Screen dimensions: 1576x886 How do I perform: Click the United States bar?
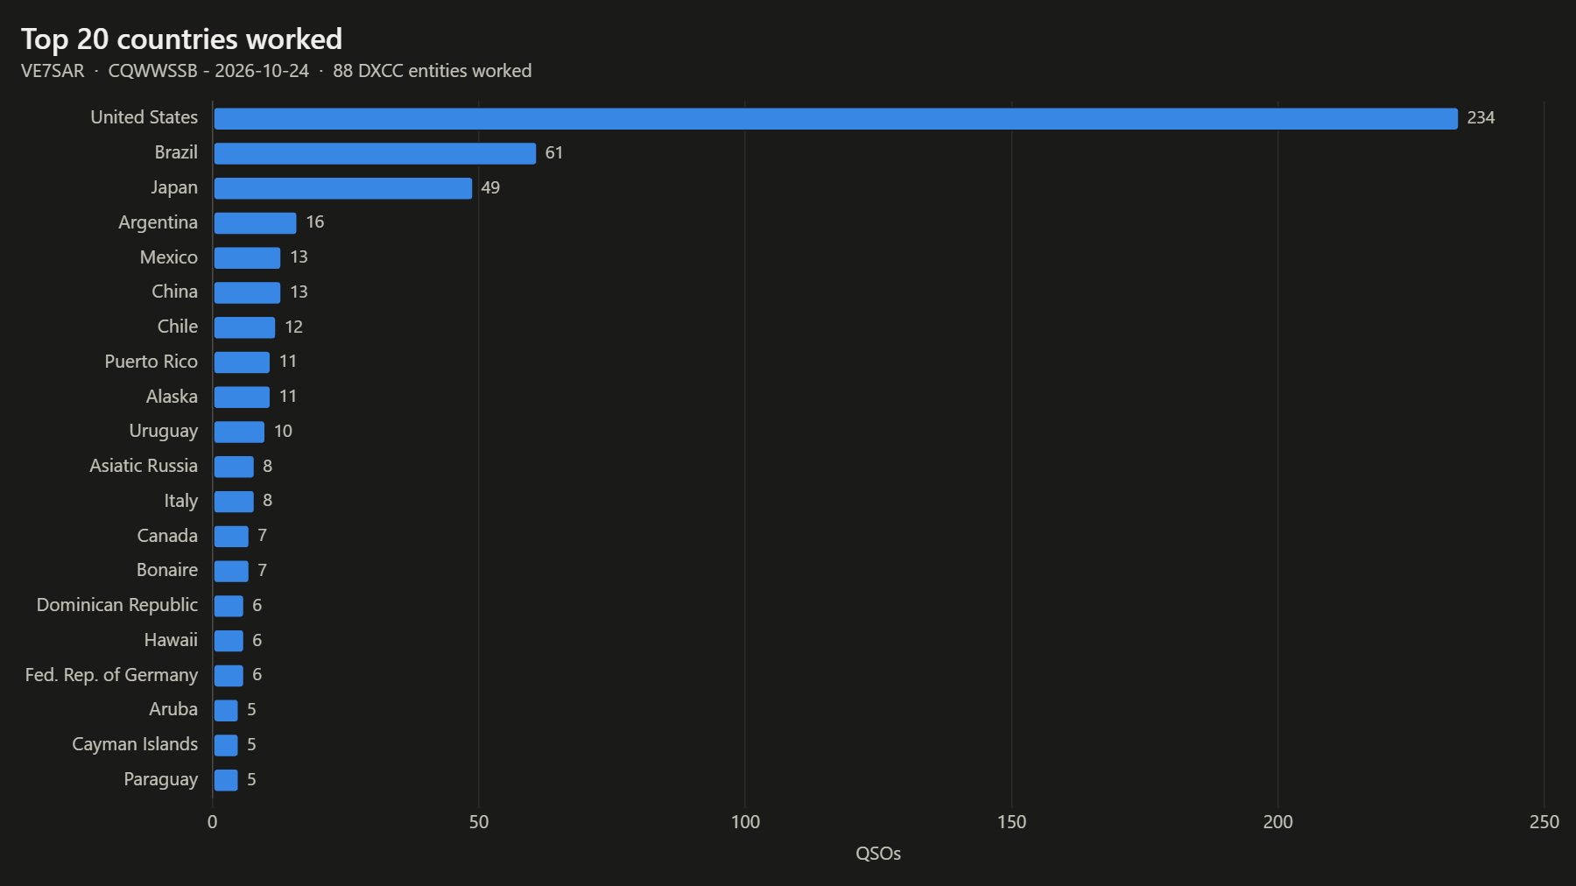pyautogui.click(x=835, y=118)
